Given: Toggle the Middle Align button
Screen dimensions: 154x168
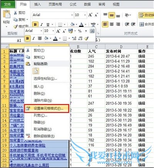Looking at the screenshot, I should [112, 15].
